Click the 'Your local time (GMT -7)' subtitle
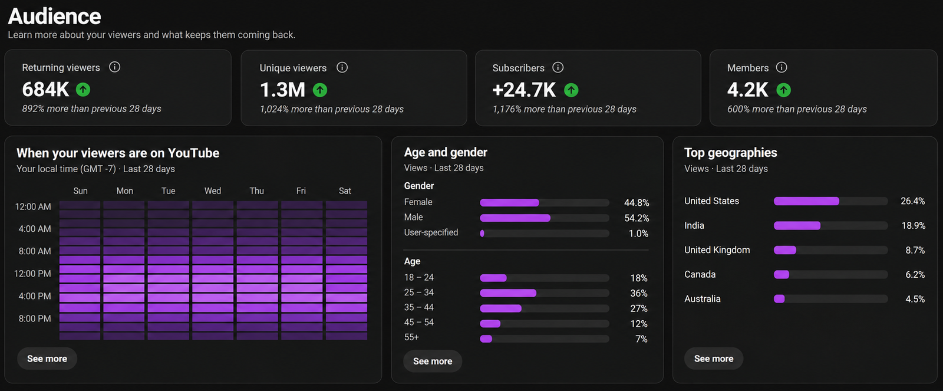Screen dimensions: 943x391 [66, 169]
